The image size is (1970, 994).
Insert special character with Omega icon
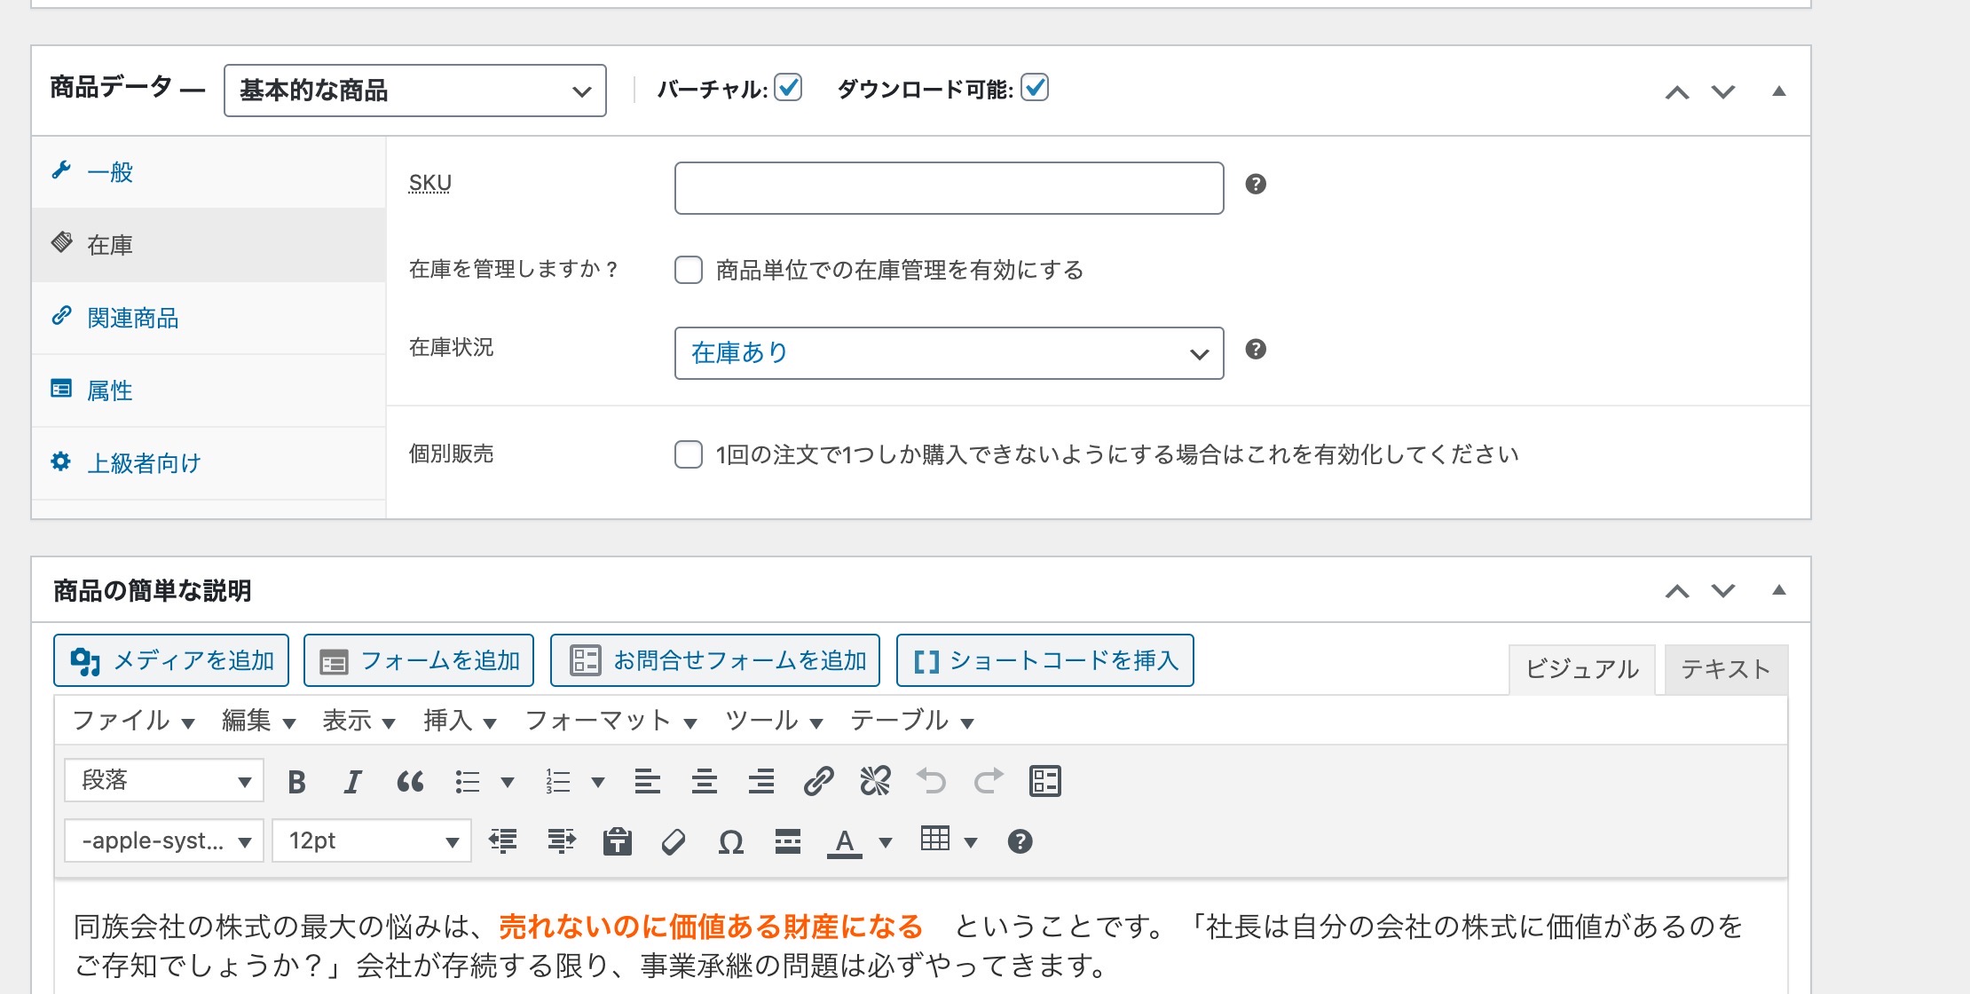[x=730, y=841]
